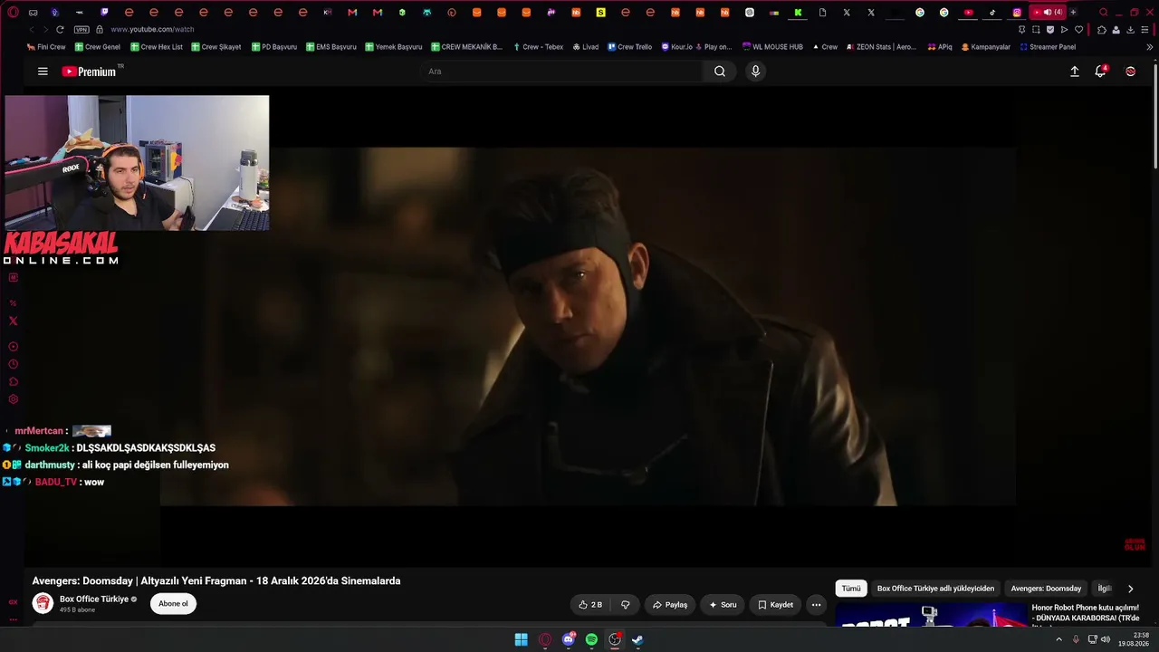The image size is (1159, 652).
Task: Click the Avengers trailer video player
Action: tap(589, 326)
